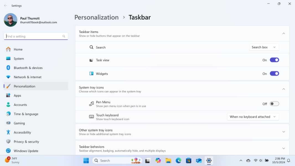Open the Search box dropdown
Image resolution: width=295 pixels, height=166 pixels.
coord(264,47)
